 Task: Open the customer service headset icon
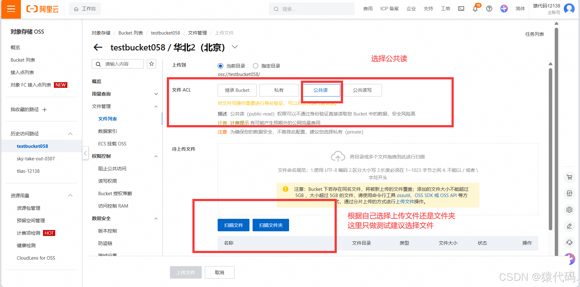point(569,242)
